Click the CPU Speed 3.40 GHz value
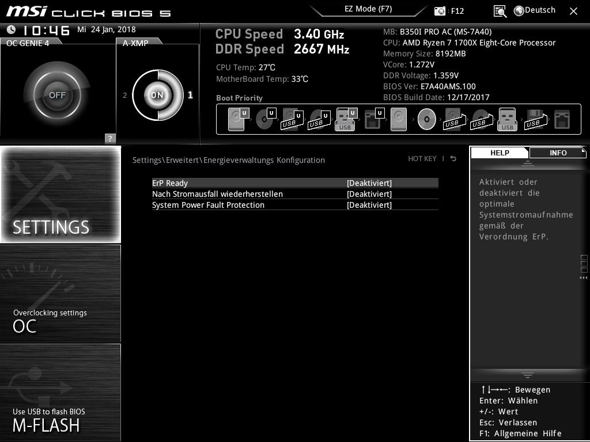Image resolution: width=590 pixels, height=442 pixels. pos(319,34)
